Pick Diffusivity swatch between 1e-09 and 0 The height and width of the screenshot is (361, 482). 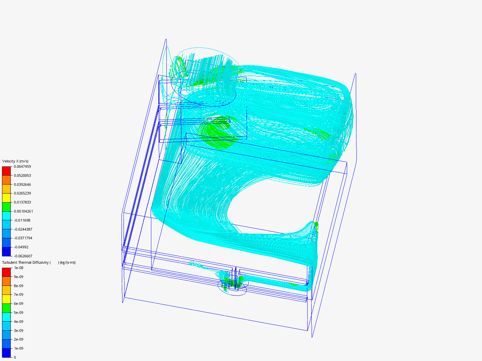6,353
